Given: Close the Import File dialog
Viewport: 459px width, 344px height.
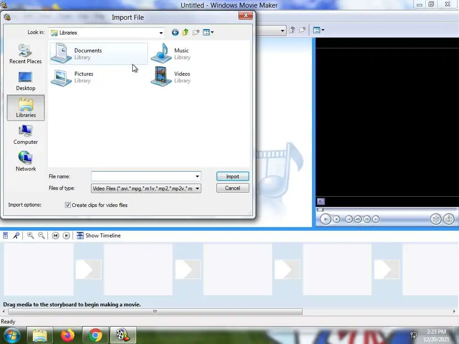Looking at the screenshot, I should 246,15.
